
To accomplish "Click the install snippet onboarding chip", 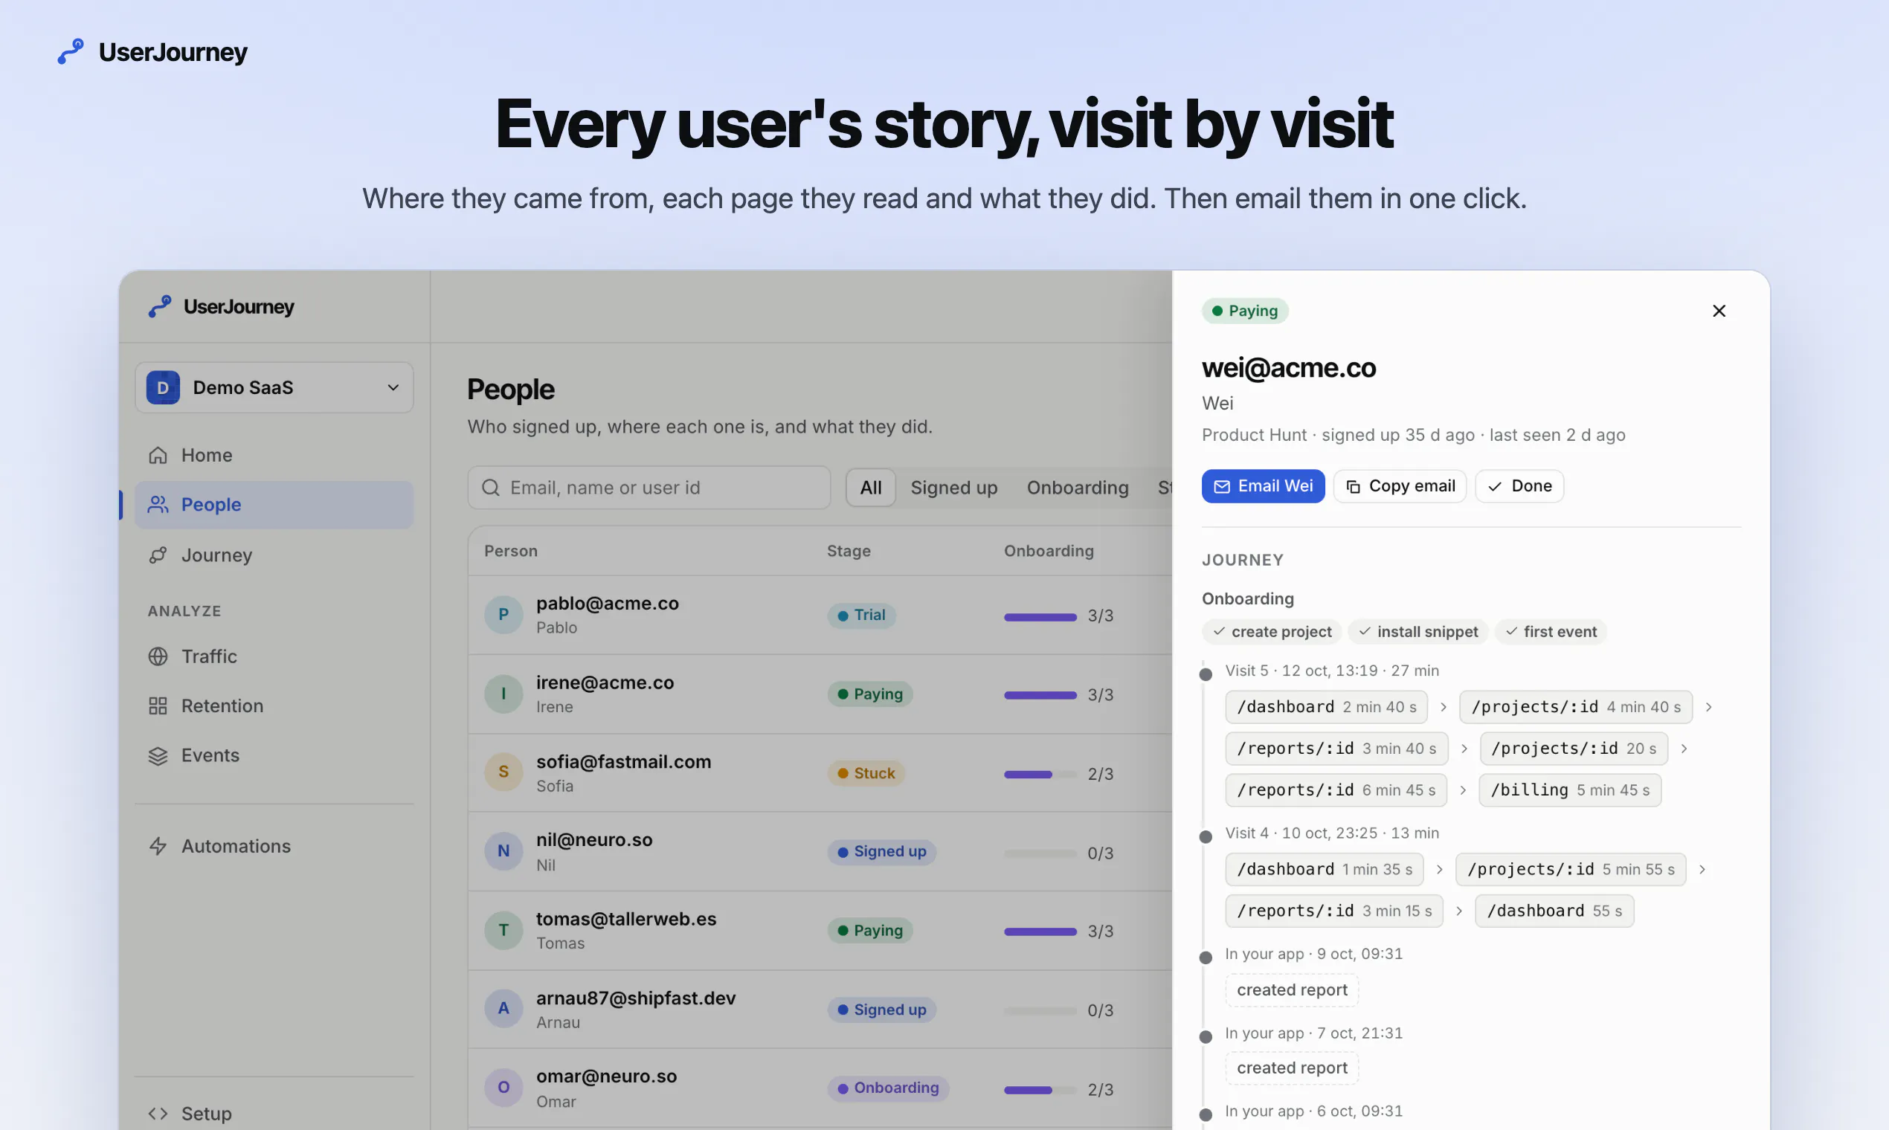I will pyautogui.click(x=1417, y=631).
